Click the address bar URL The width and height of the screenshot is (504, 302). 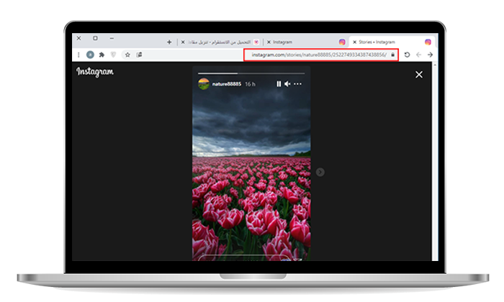coord(319,55)
